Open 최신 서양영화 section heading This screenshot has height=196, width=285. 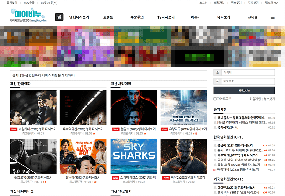tap(121, 84)
